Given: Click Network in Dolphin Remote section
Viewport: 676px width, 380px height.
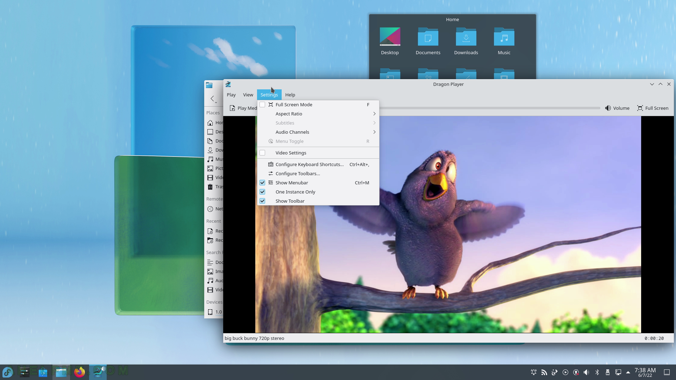Looking at the screenshot, I should pyautogui.click(x=215, y=209).
